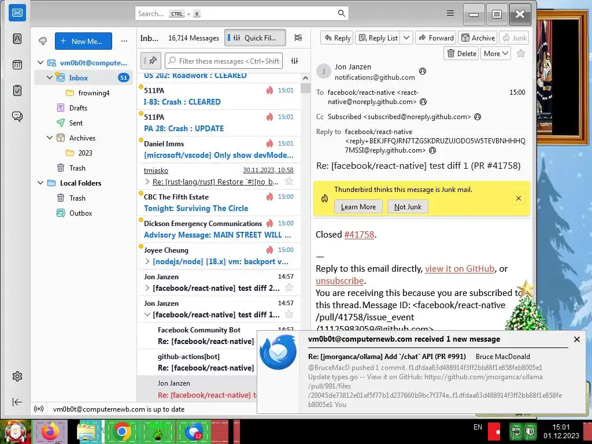Open Thunderbird settings gear
592x444 pixels.
(17, 376)
